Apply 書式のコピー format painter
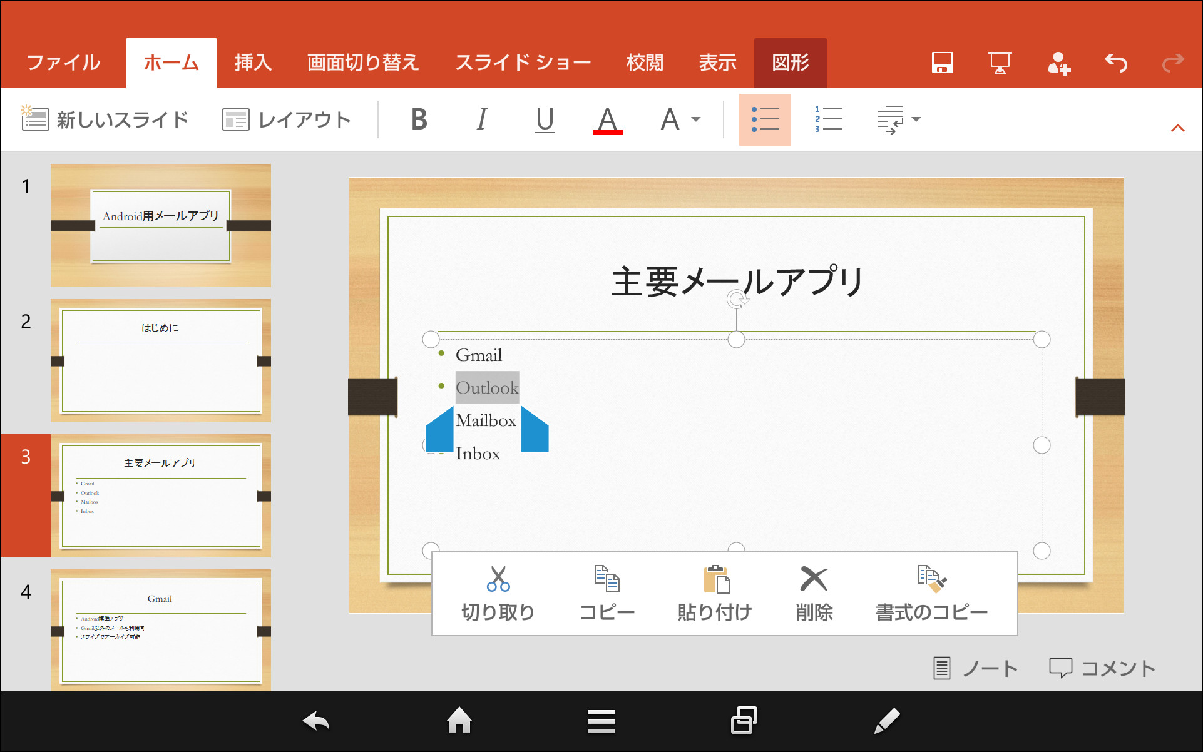The height and width of the screenshot is (752, 1203). [x=931, y=593]
